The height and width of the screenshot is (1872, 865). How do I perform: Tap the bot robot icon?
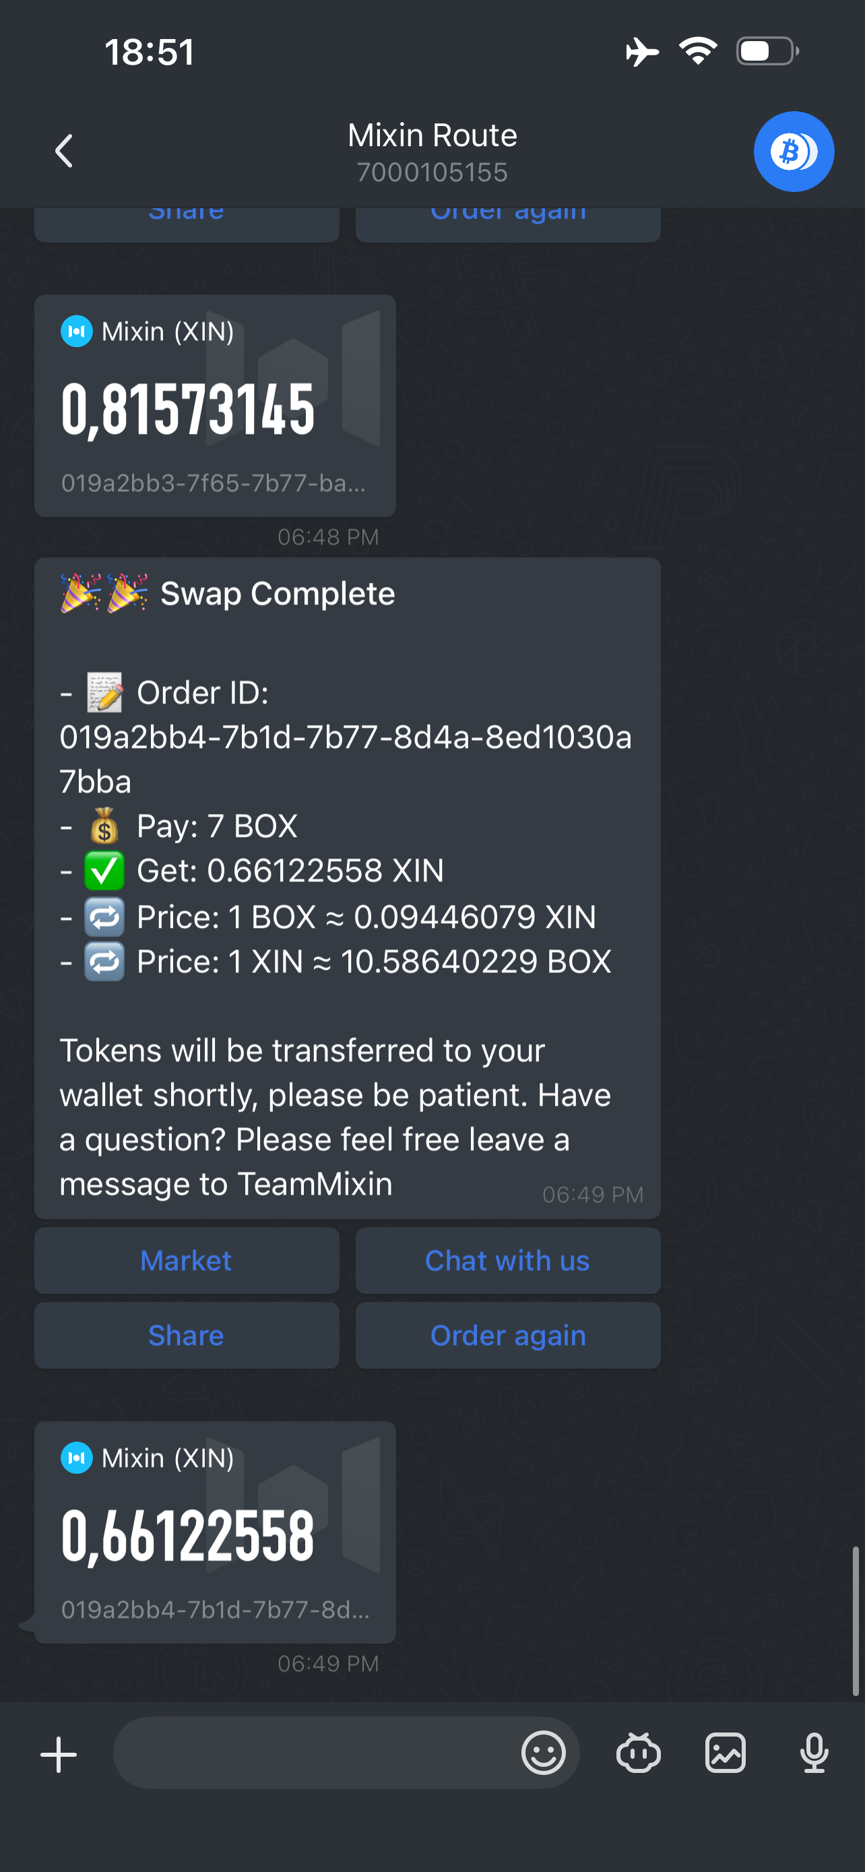tap(638, 1753)
